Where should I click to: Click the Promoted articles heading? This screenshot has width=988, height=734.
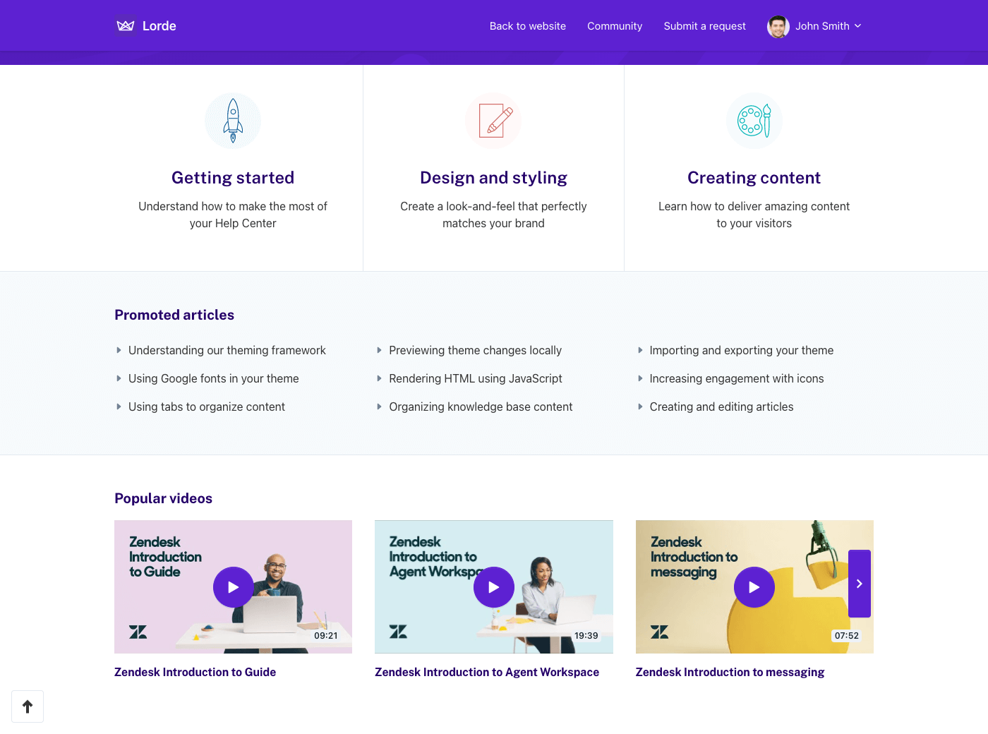(x=174, y=315)
